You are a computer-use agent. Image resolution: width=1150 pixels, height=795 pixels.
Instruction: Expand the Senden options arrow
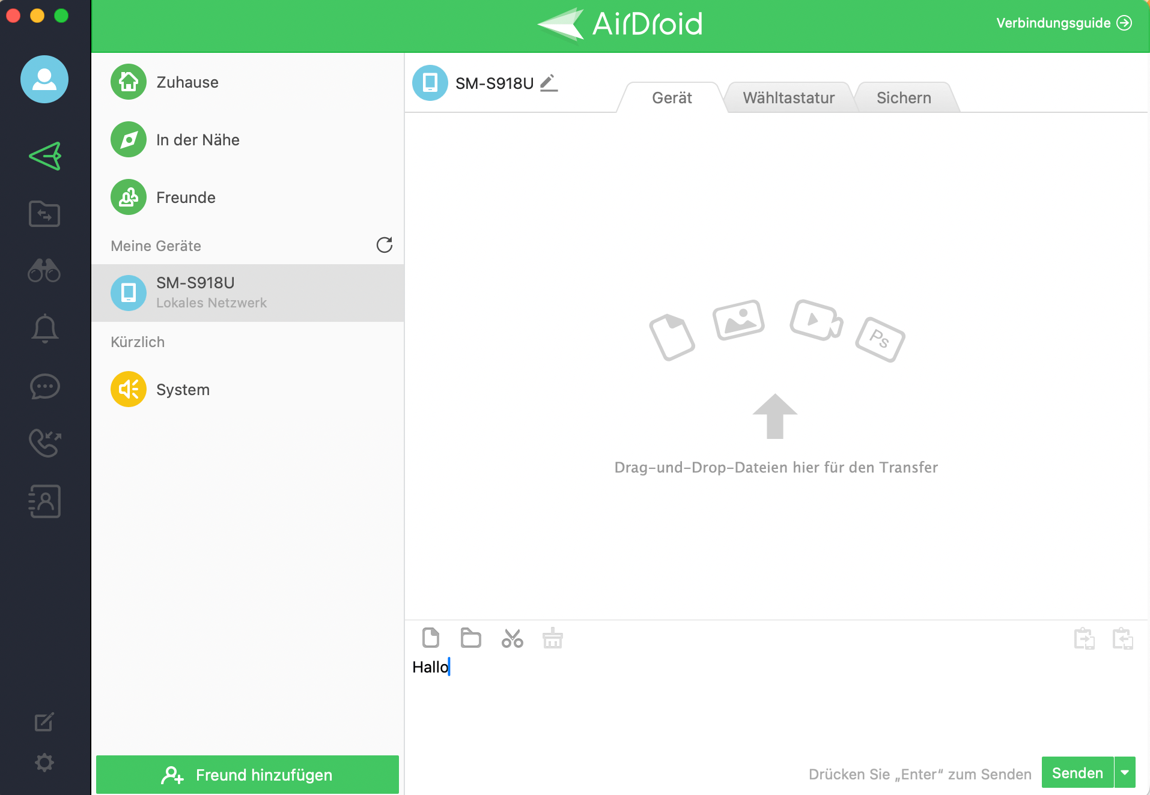click(x=1126, y=773)
